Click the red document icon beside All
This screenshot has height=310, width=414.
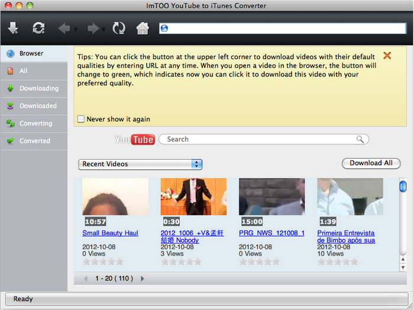pyautogui.click(x=10, y=71)
